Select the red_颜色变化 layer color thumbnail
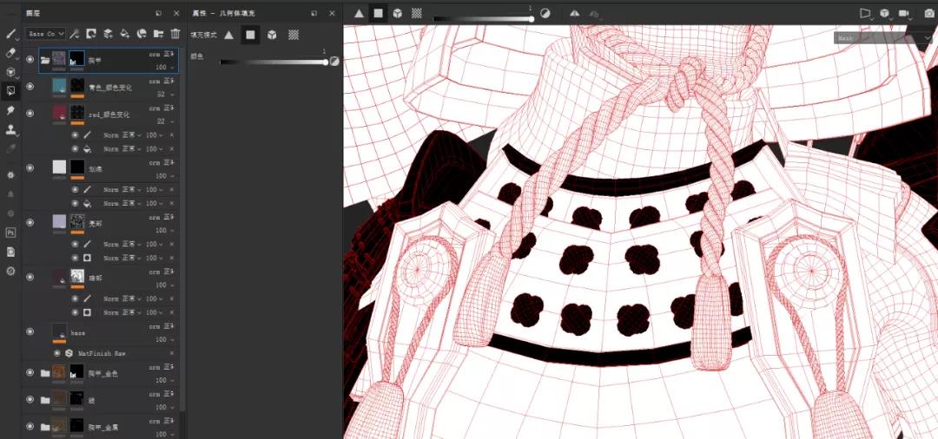 point(59,112)
